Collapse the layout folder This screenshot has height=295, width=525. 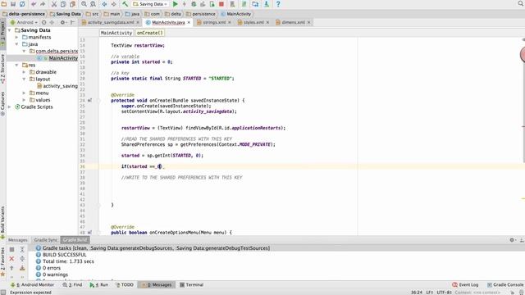click(x=24, y=79)
